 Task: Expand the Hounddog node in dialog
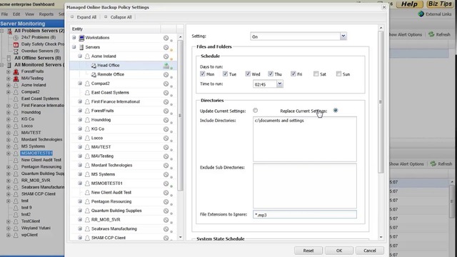[x=80, y=119]
